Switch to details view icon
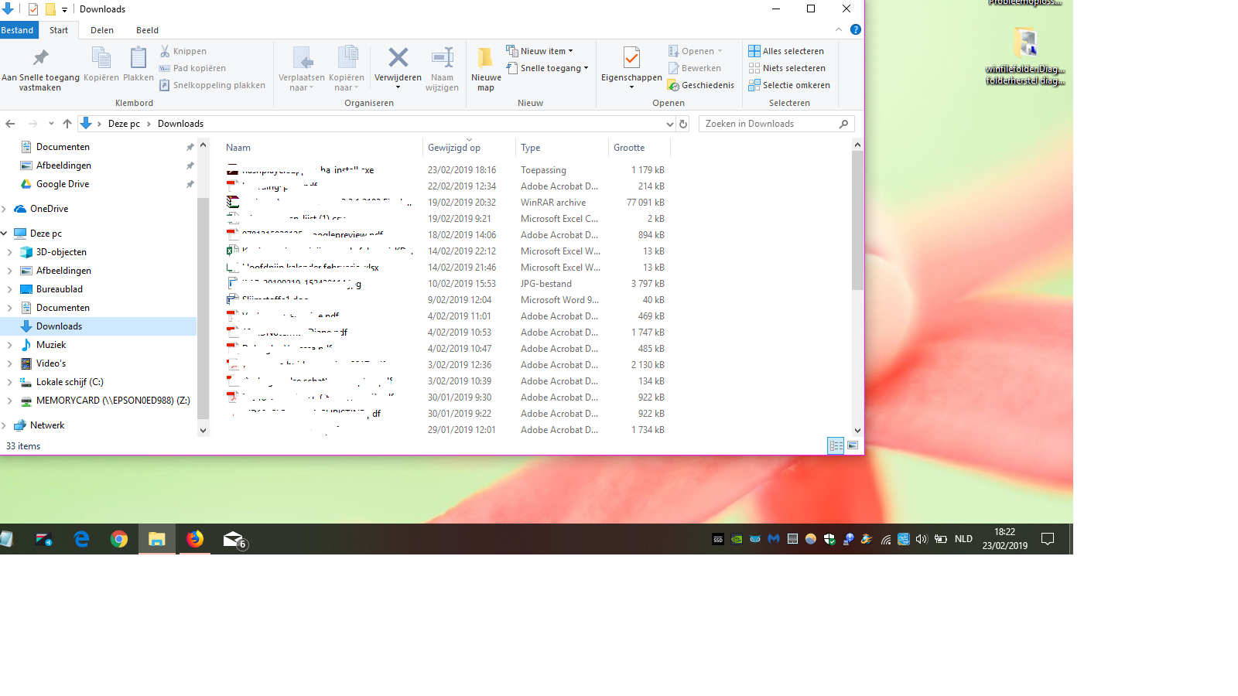The width and height of the screenshot is (1238, 696). [x=836, y=445]
